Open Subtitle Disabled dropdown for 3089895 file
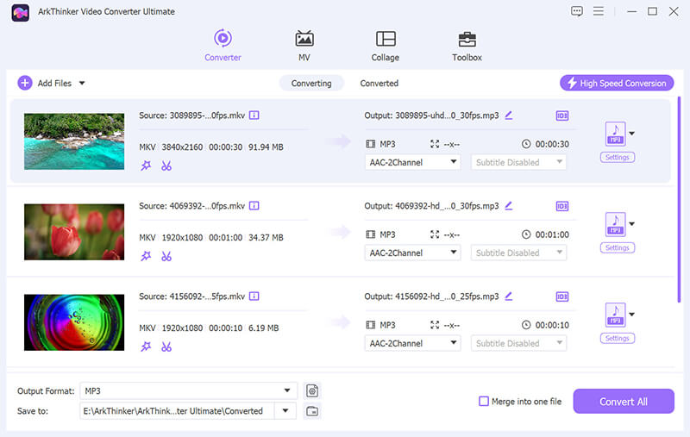Image resolution: width=690 pixels, height=437 pixels. tap(518, 162)
